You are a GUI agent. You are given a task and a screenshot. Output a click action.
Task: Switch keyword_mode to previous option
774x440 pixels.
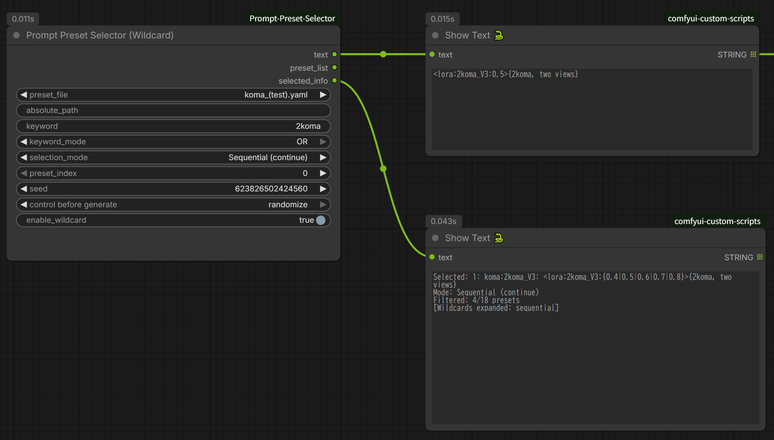pyautogui.click(x=24, y=141)
